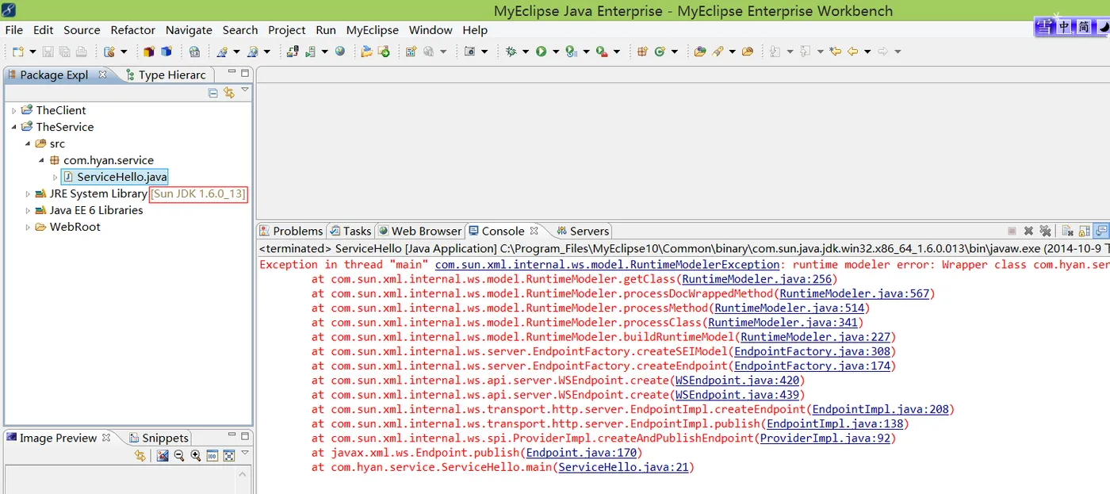
Task: Switch to the Servers tab
Action: 583,231
